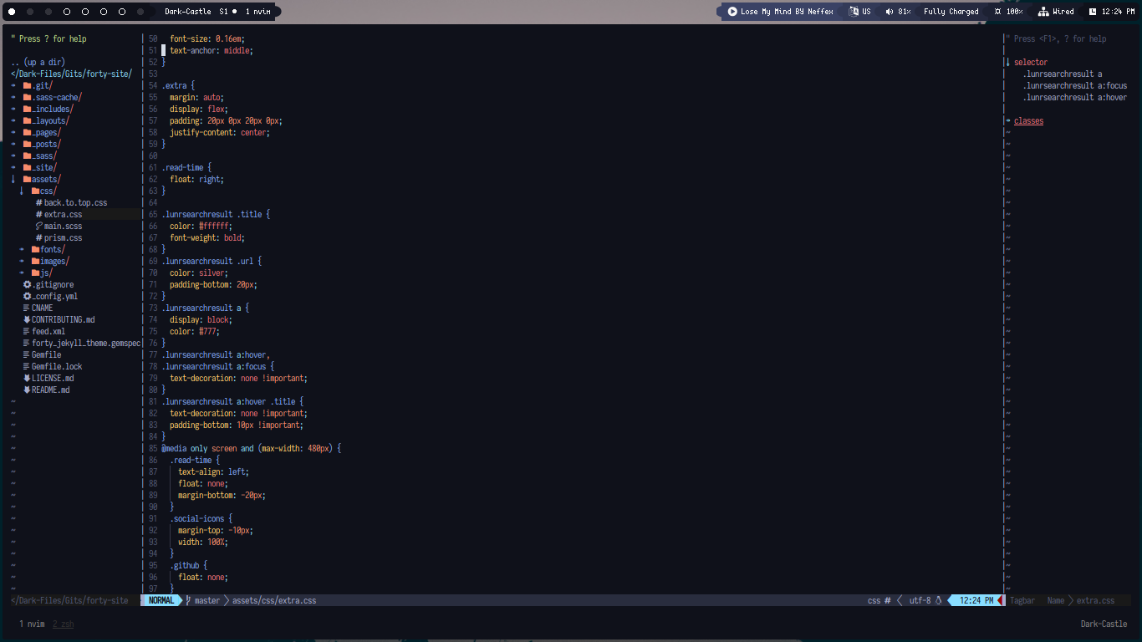Click the brightness icon showing 100%

click(x=997, y=11)
